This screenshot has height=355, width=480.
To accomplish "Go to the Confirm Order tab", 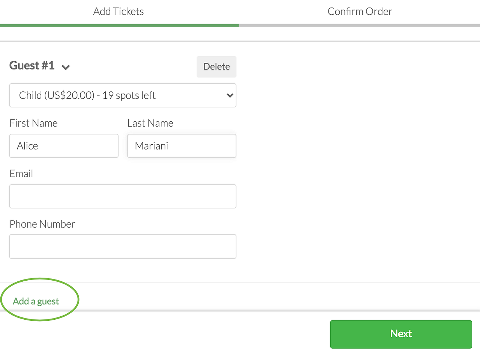I will pos(360,12).
